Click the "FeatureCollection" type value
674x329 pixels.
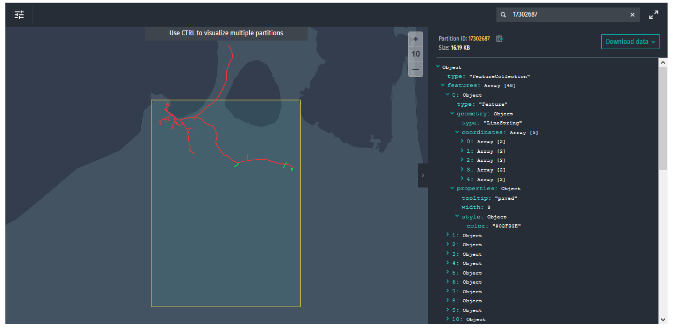pos(499,76)
